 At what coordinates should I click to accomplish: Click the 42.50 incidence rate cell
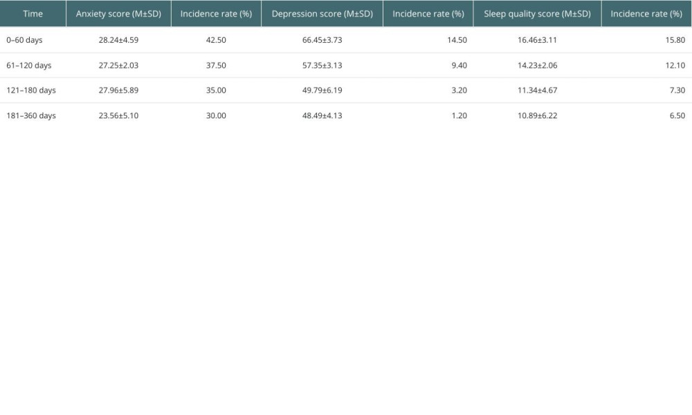216,40
